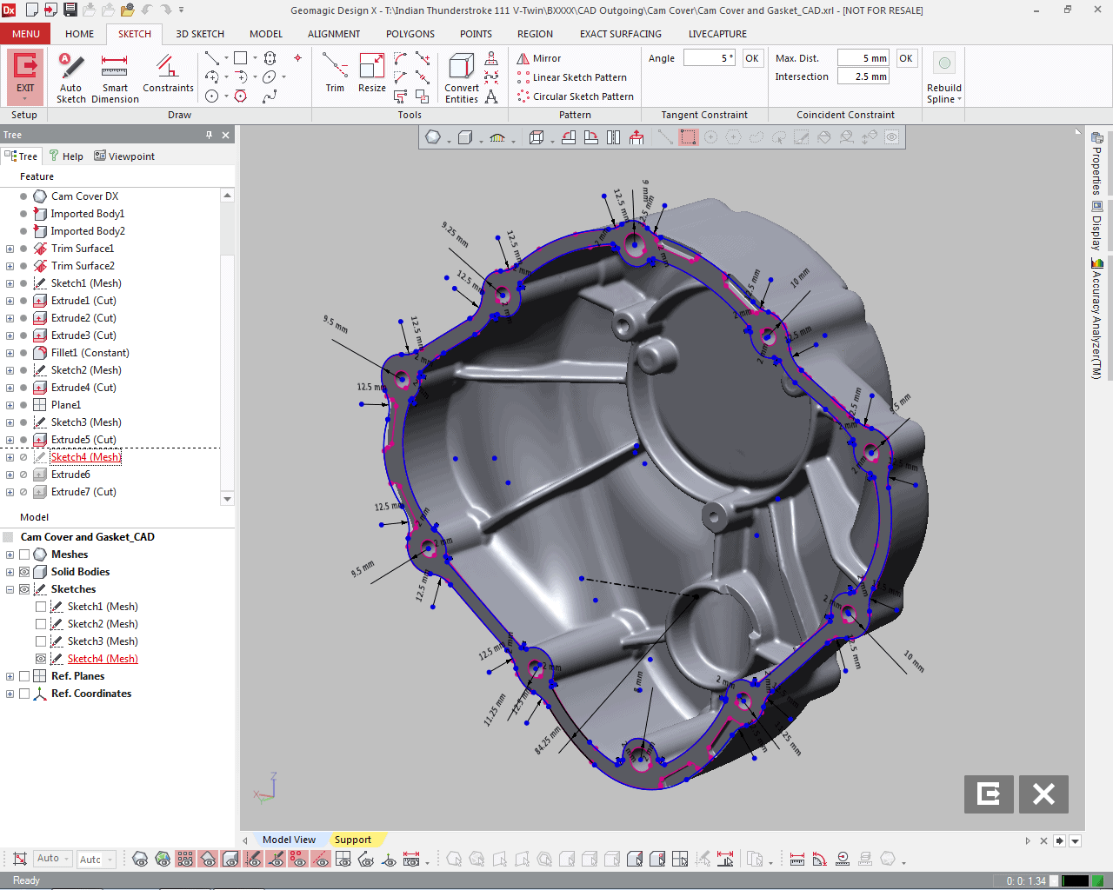The height and width of the screenshot is (890, 1113).
Task: Toggle points visibility eye with red dots
Action: coord(298,860)
